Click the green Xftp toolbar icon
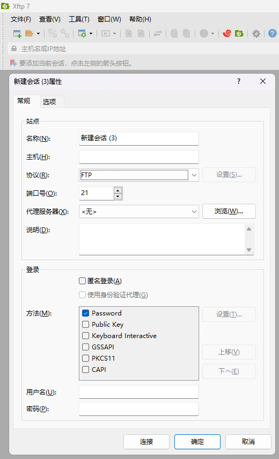Viewport: 279px width, 459px height. click(x=239, y=34)
